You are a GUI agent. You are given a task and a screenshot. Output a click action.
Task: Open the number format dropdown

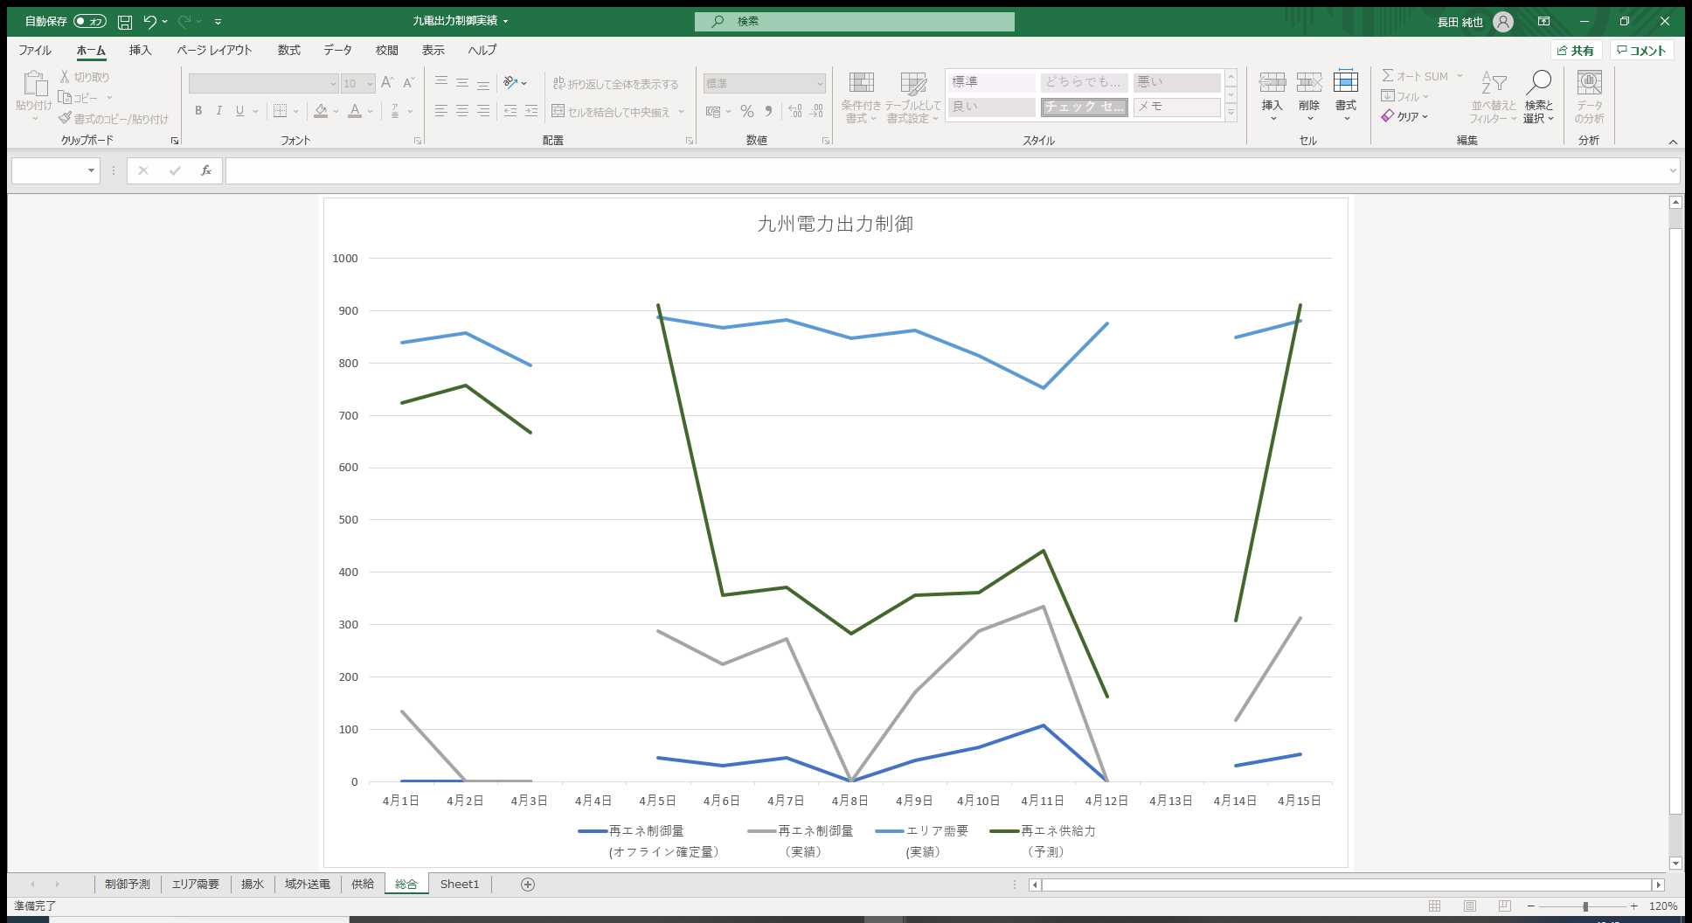tap(819, 84)
